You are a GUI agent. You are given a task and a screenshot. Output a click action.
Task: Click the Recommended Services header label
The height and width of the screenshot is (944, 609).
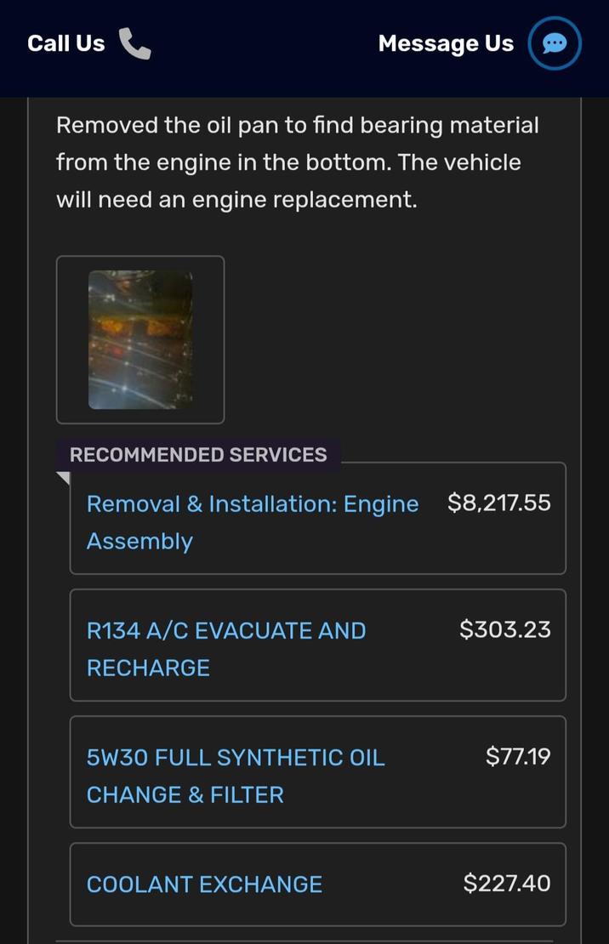tap(197, 455)
